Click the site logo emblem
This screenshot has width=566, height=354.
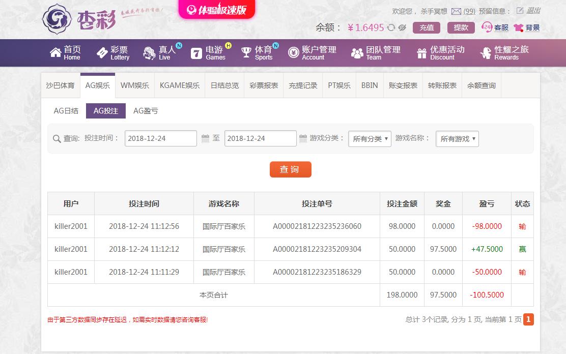(56, 19)
